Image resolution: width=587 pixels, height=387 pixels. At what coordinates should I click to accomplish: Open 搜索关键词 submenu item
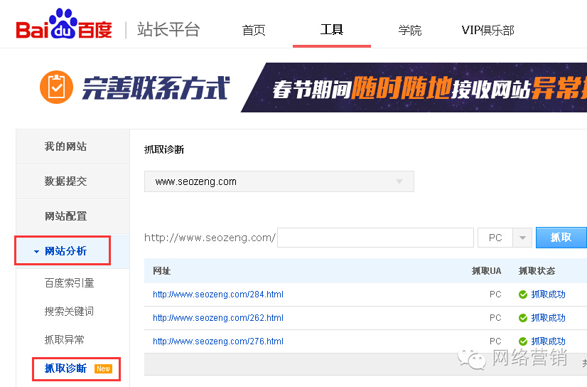(69, 312)
